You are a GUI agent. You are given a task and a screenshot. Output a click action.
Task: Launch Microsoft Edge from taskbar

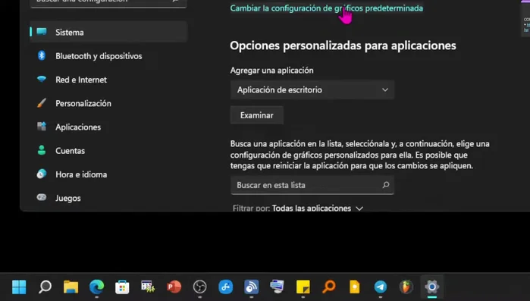(96, 287)
